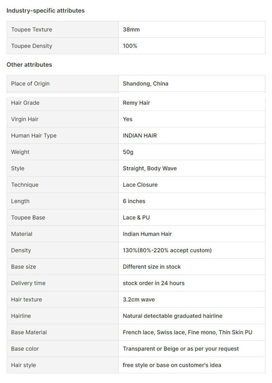Click the INDIAN HAIR type value
Image resolution: width=272 pixels, height=383 pixels.
coord(140,135)
